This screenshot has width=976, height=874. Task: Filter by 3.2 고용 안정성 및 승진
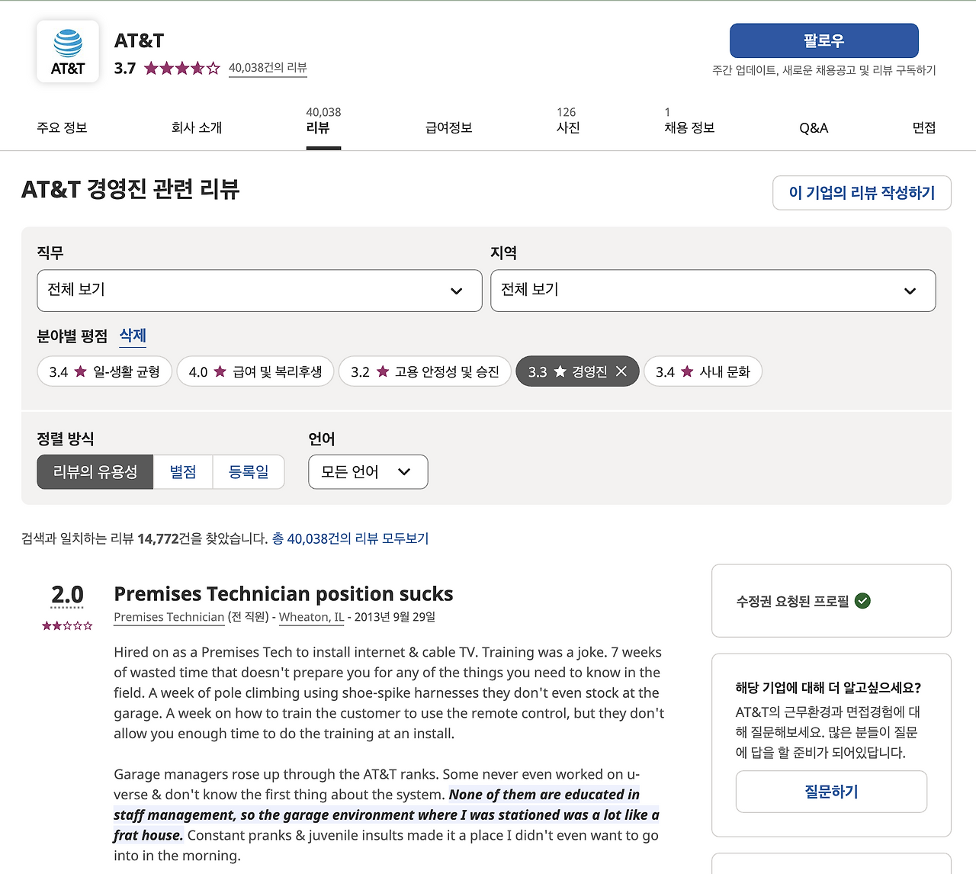[425, 371]
